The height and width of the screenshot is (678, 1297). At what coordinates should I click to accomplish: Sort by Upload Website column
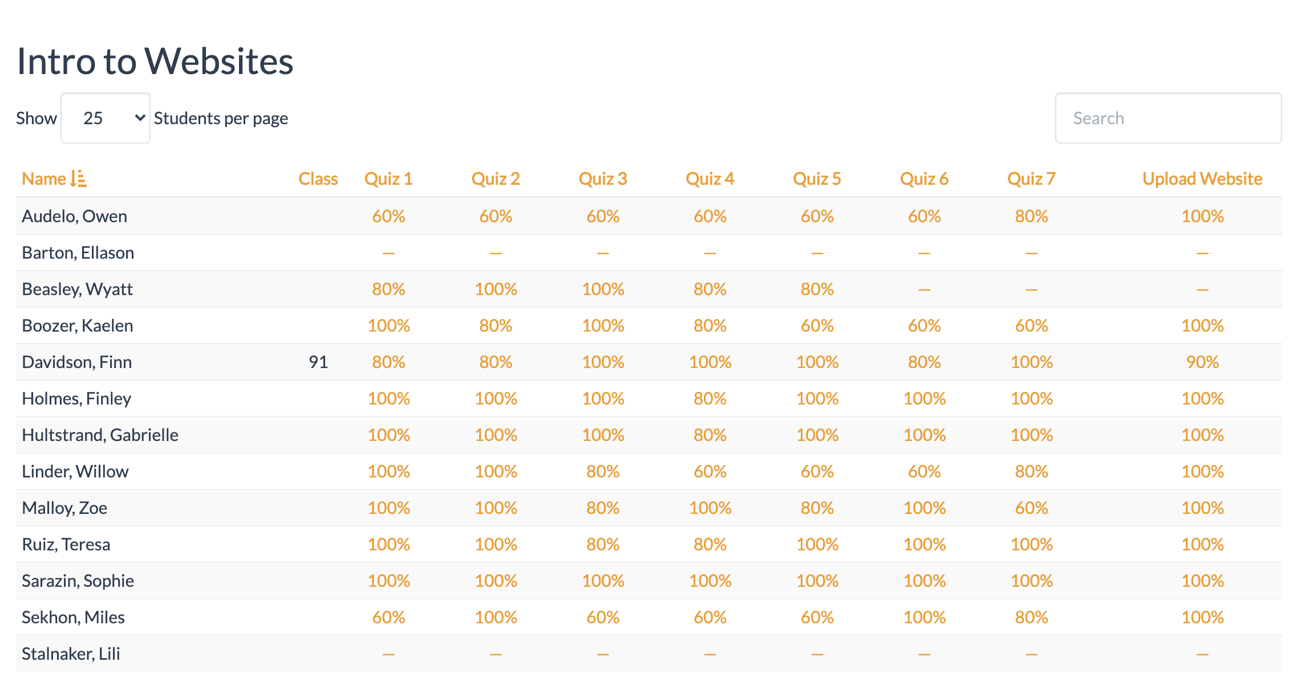pos(1202,179)
